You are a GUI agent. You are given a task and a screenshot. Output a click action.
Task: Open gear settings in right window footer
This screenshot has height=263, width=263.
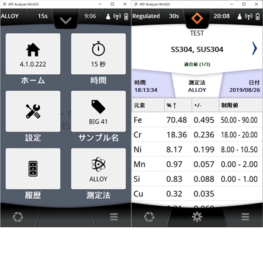197,217
